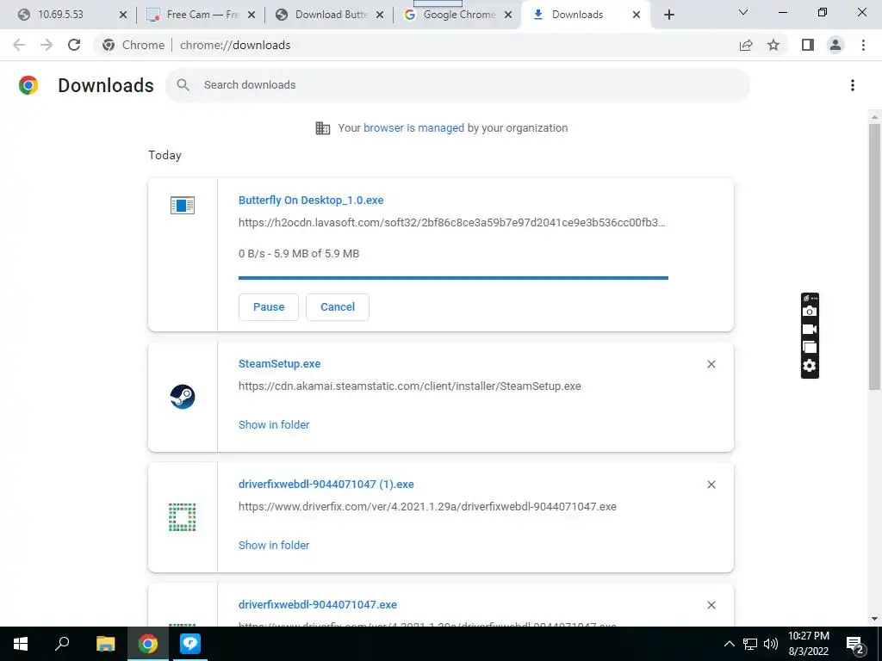This screenshot has width=882, height=661.
Task: Click the scrollbar down arrow
Action: point(874,620)
